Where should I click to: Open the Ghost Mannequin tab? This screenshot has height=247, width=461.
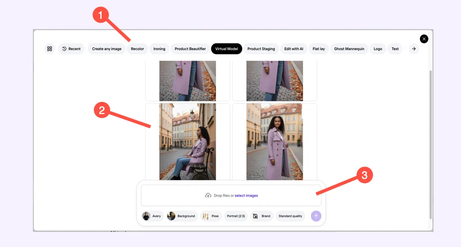[x=349, y=49]
